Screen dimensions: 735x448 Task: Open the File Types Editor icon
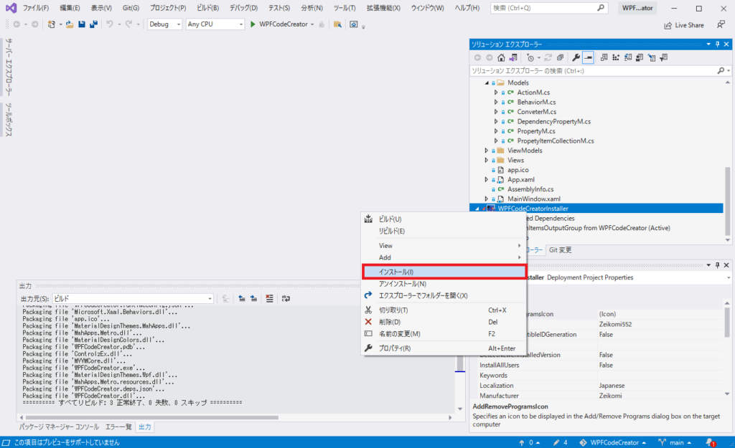627,57
